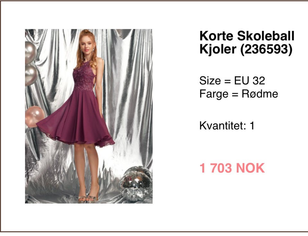Select the EU 32 size value
This screenshot has height=236, width=308.
250,80
